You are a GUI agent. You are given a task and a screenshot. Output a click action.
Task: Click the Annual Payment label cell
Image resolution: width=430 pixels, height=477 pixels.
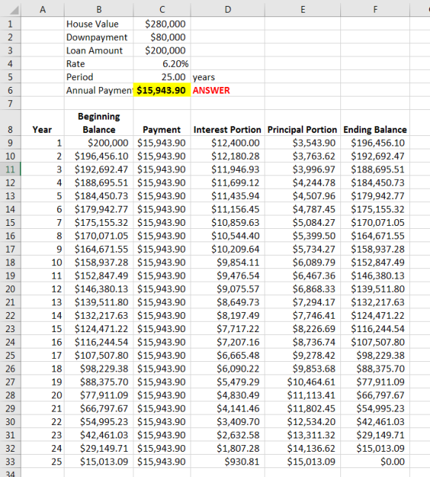[99, 91]
